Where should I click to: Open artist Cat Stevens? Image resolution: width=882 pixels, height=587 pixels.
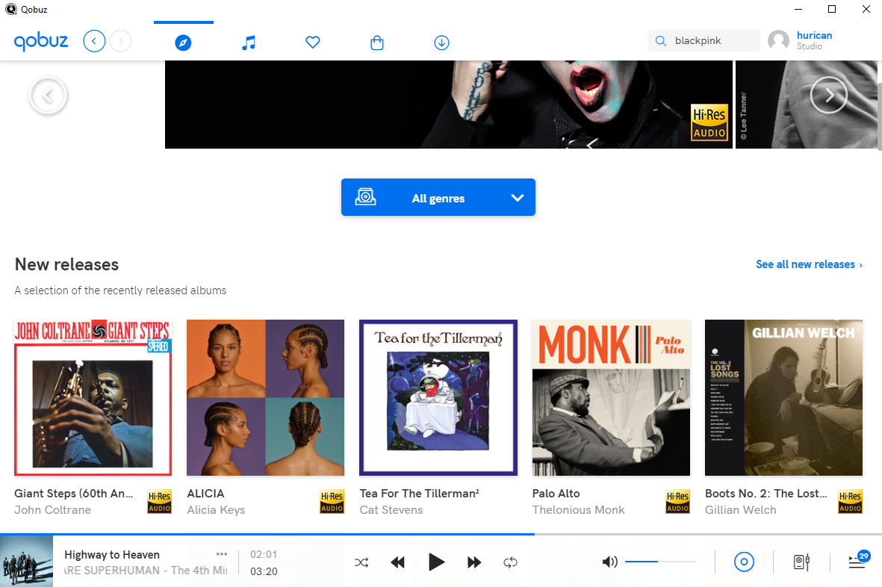391,510
